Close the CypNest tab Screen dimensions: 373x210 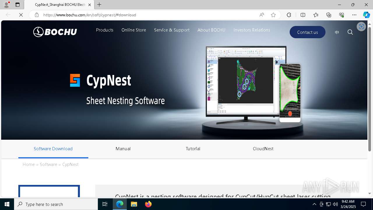[89, 5]
